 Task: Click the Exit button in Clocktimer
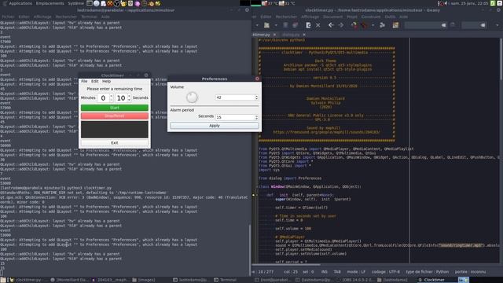click(115, 143)
